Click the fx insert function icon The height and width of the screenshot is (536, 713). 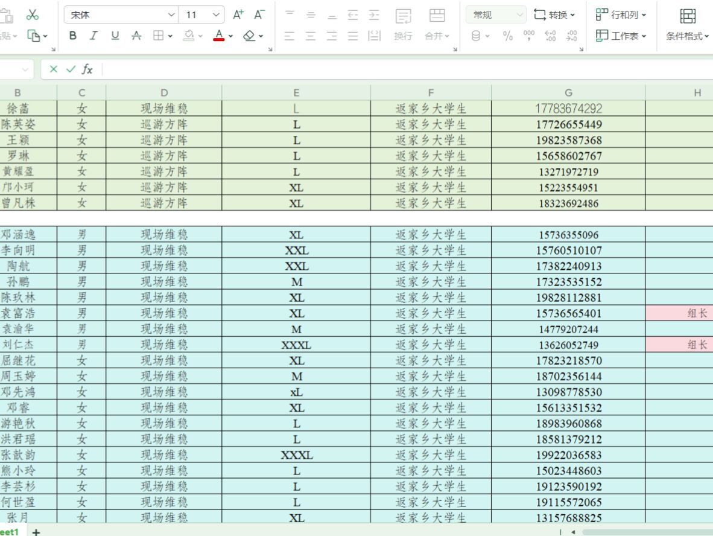87,69
